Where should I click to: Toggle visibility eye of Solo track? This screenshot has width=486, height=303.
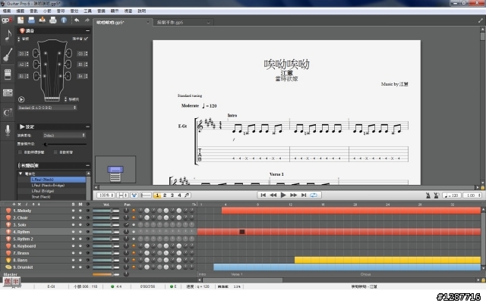(88, 225)
